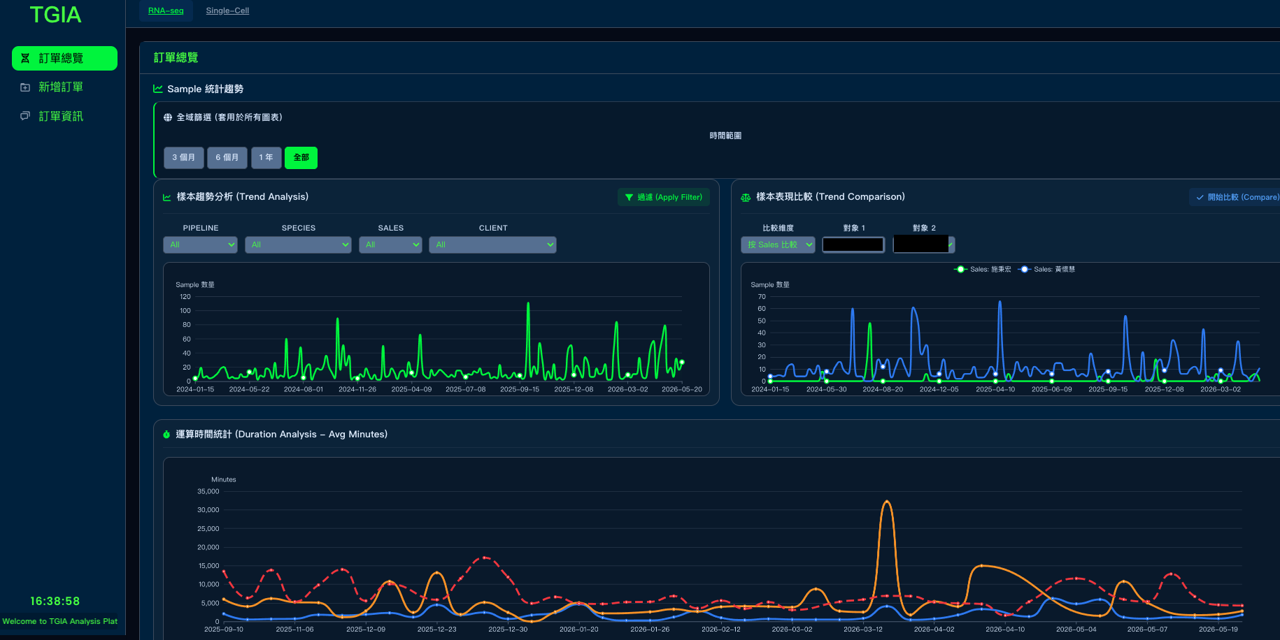
Task: Select the 1 年 time range
Action: coord(266,158)
